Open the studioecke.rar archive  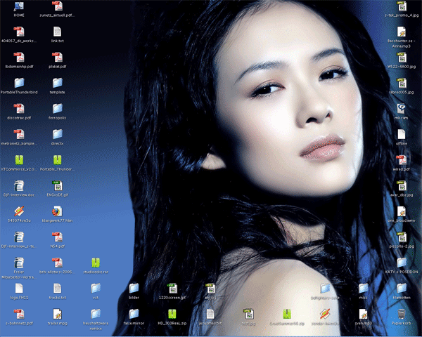(96, 263)
